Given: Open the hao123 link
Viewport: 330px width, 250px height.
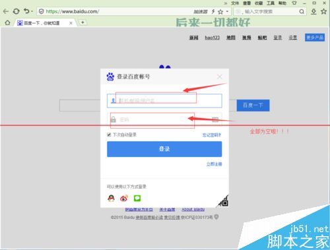Looking at the screenshot, I should pyautogui.click(x=213, y=38).
